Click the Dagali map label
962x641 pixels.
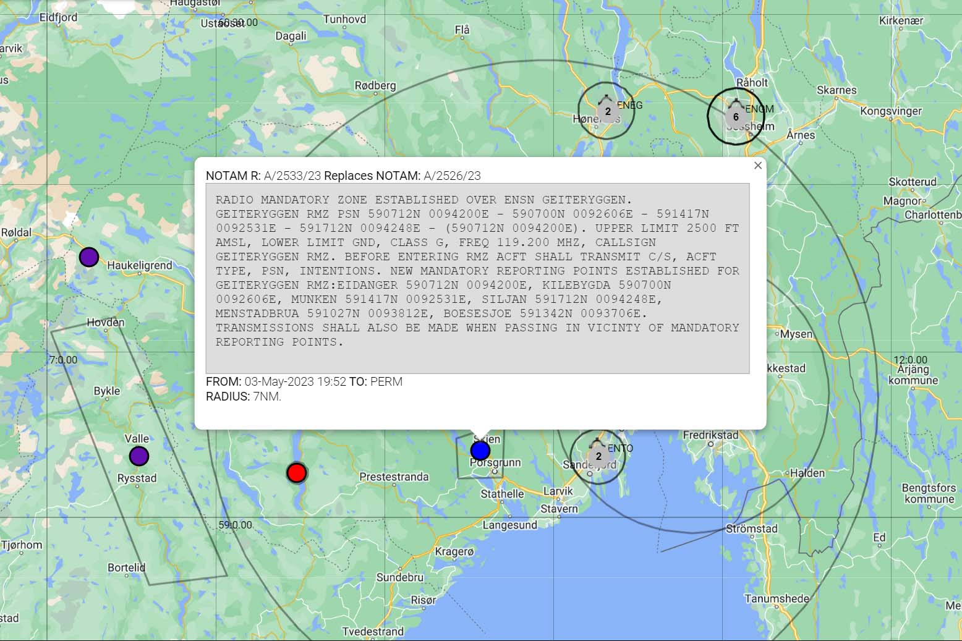[x=291, y=36]
